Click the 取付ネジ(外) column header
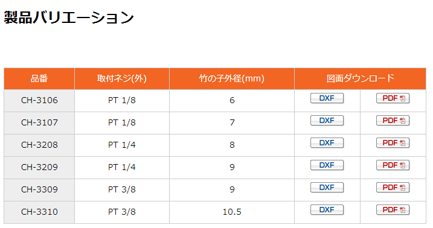 click(x=122, y=78)
